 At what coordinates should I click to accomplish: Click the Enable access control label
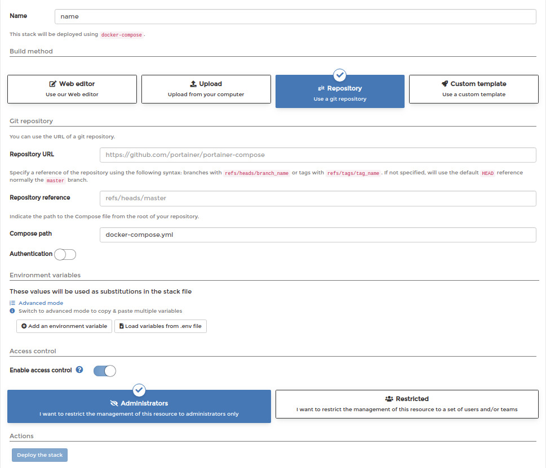click(41, 370)
